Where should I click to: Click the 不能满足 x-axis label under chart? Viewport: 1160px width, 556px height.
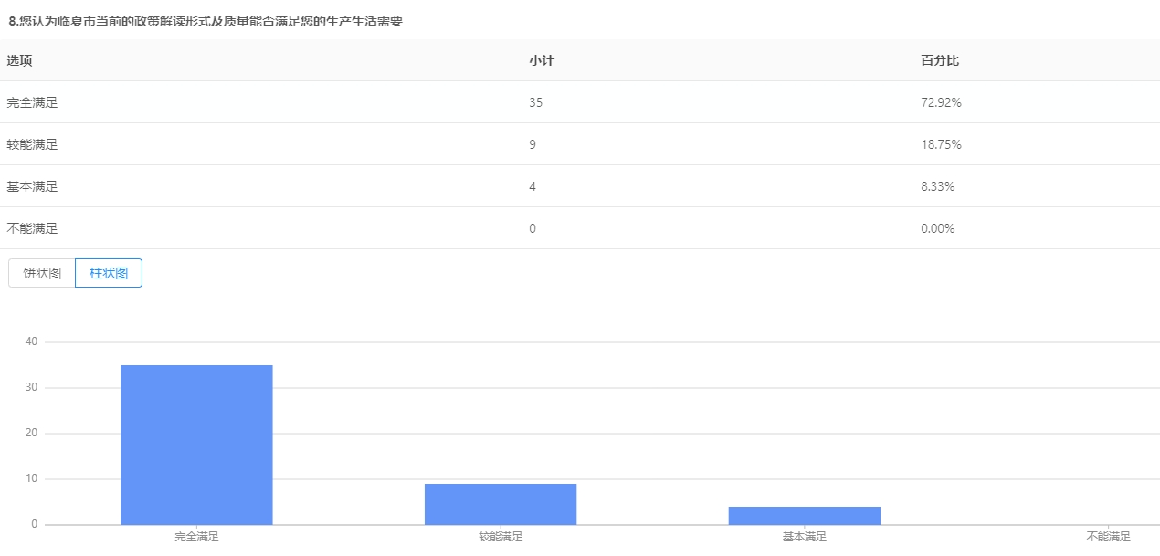[1108, 537]
